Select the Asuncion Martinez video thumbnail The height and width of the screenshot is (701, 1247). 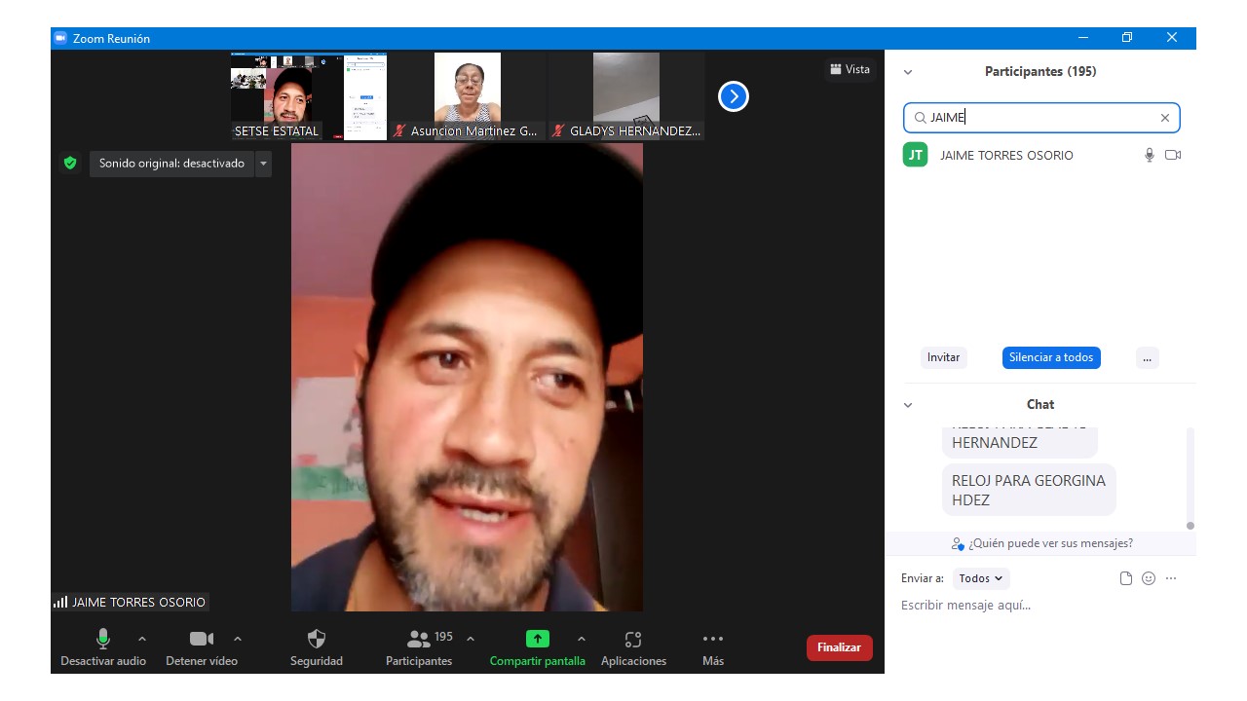coord(468,96)
